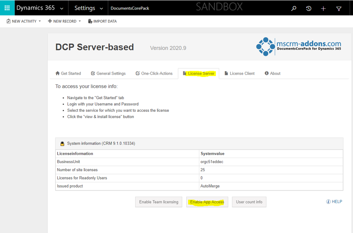
Task: Click User count info button
Action: point(249,202)
